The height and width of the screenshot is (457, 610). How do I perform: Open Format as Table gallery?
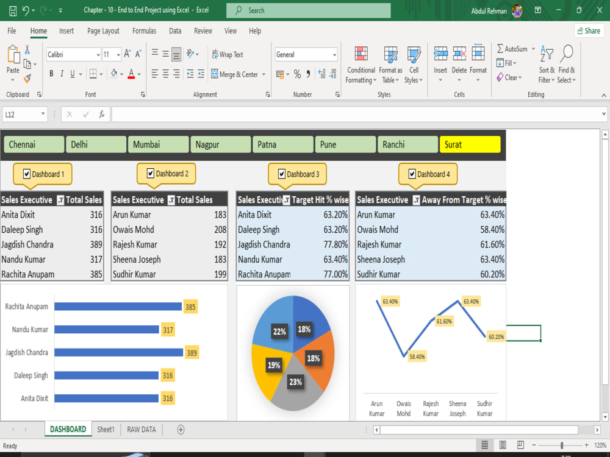[x=390, y=65]
